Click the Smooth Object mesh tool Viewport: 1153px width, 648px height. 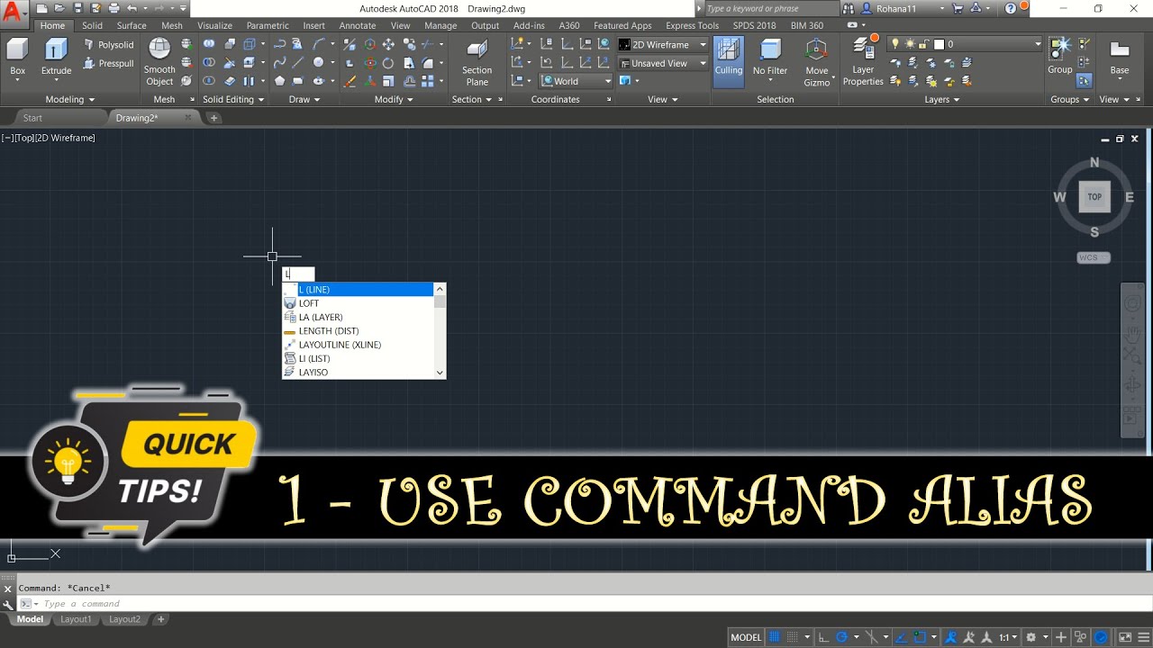coord(159,61)
